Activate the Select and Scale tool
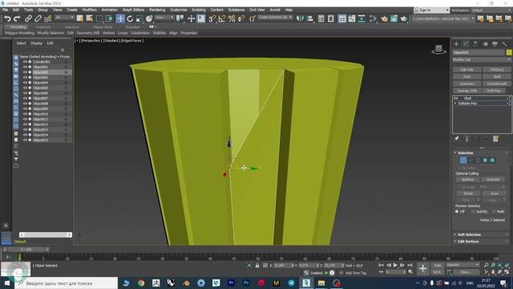The image size is (513, 289). [x=139, y=18]
